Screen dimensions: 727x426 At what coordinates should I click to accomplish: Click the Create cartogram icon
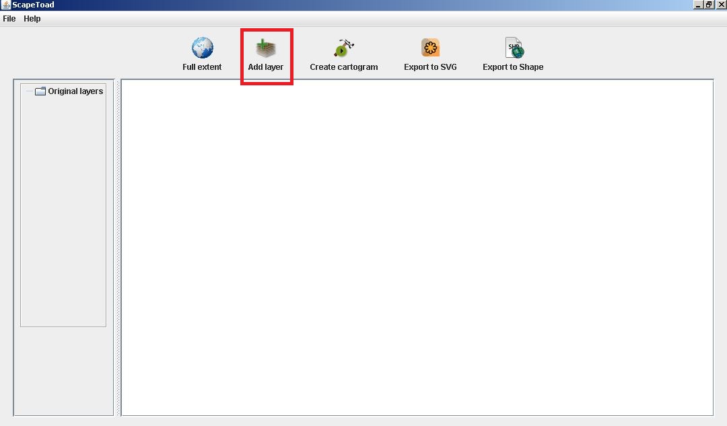(x=343, y=48)
